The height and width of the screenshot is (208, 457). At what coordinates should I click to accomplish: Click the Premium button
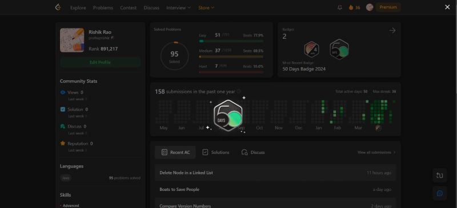click(x=388, y=7)
